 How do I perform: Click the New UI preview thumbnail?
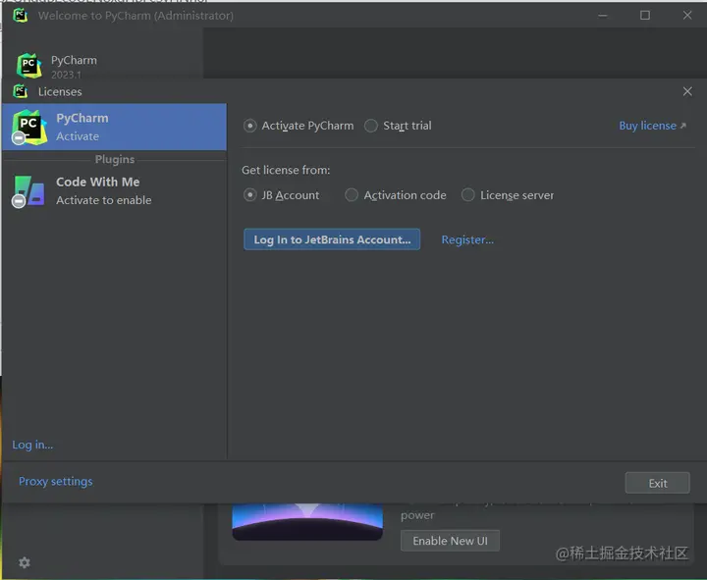(x=307, y=522)
